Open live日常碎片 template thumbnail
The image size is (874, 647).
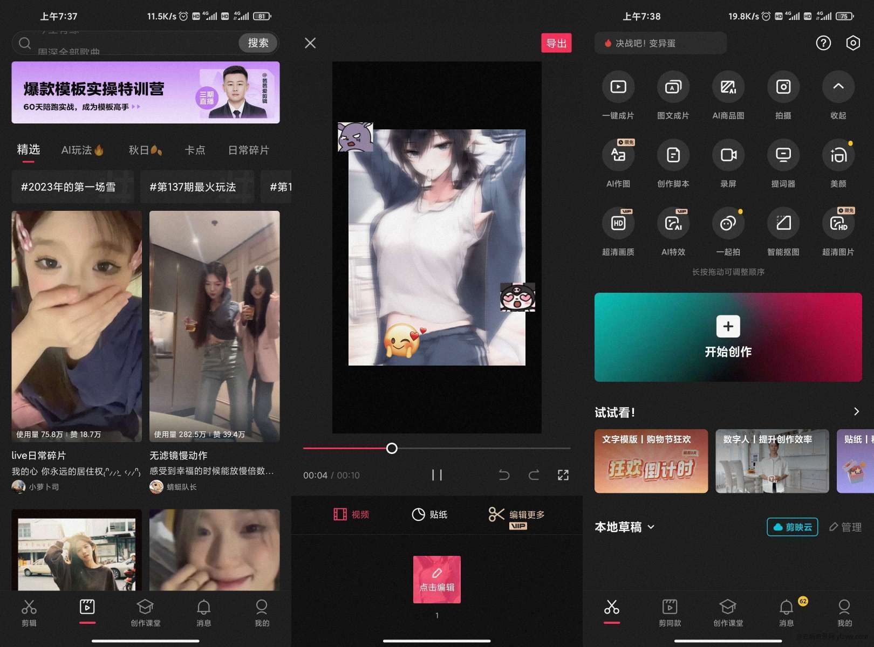[77, 327]
